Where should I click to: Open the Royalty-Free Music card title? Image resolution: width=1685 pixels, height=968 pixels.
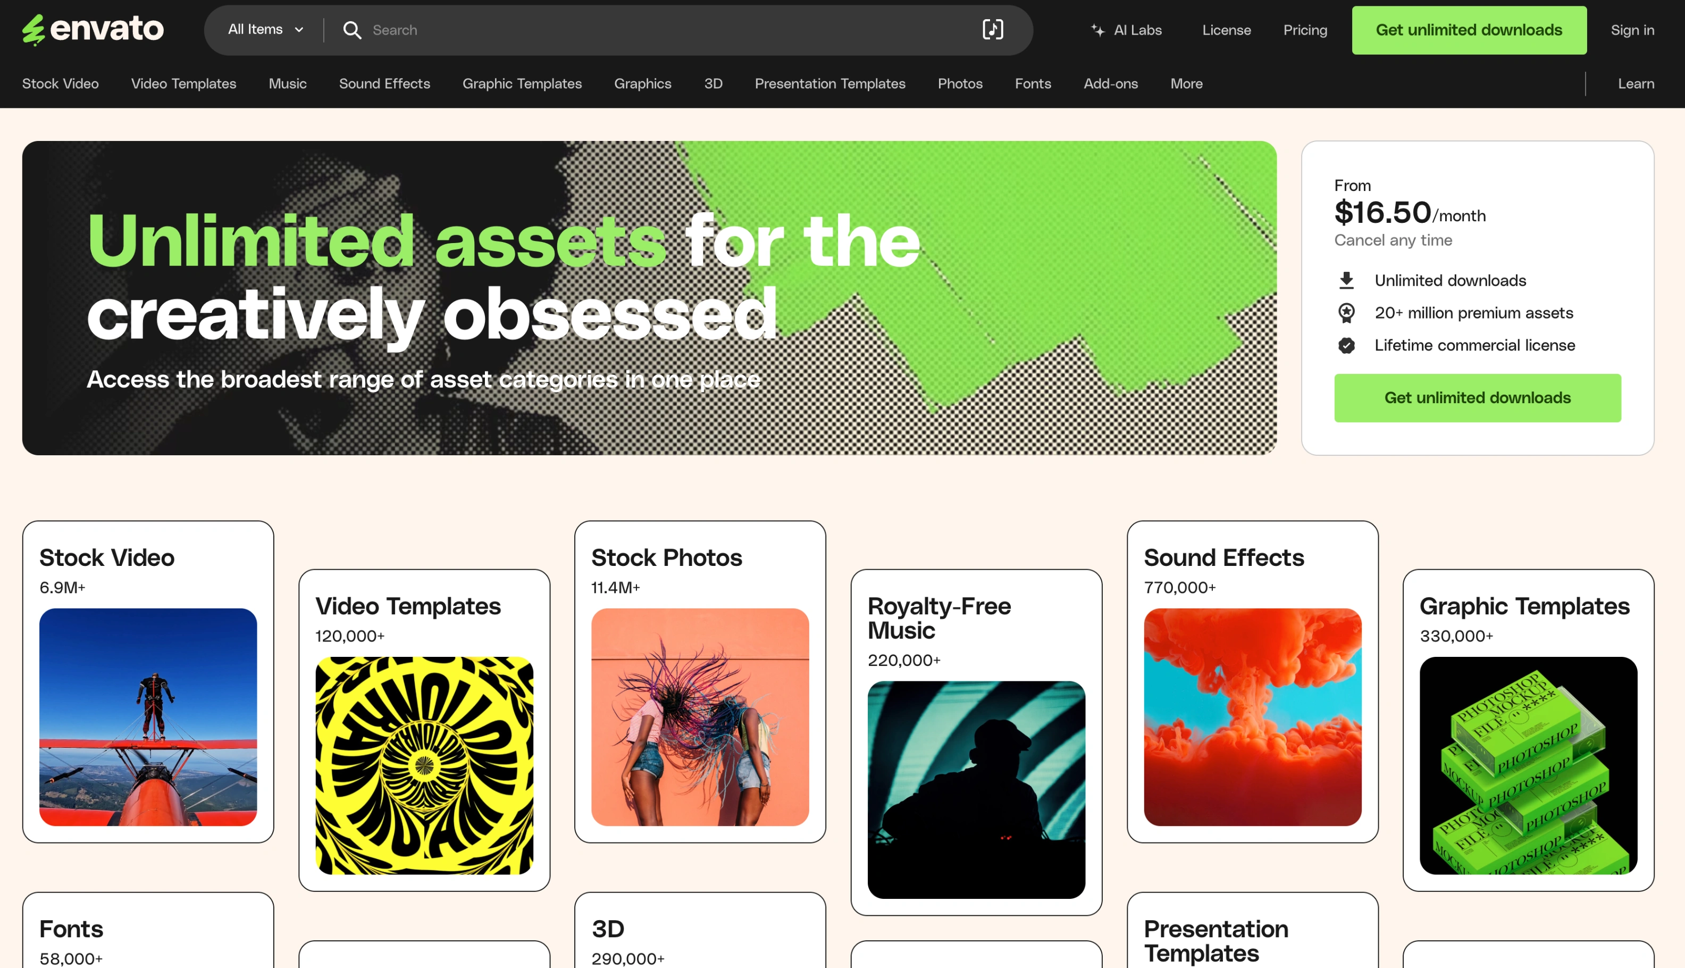pos(939,618)
